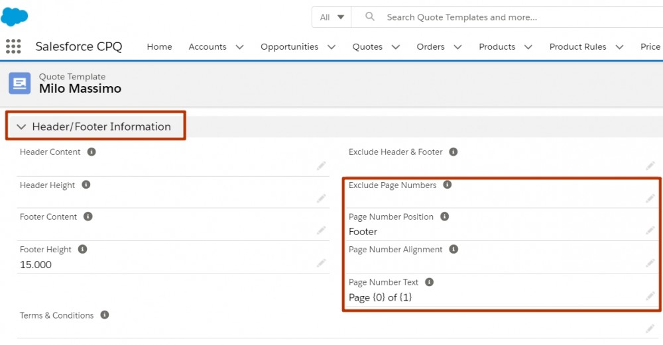Focus the Search Quote Templates field
Screen dimensions: 663x345
point(507,17)
